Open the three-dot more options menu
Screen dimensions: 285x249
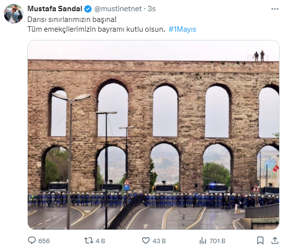(x=275, y=9)
